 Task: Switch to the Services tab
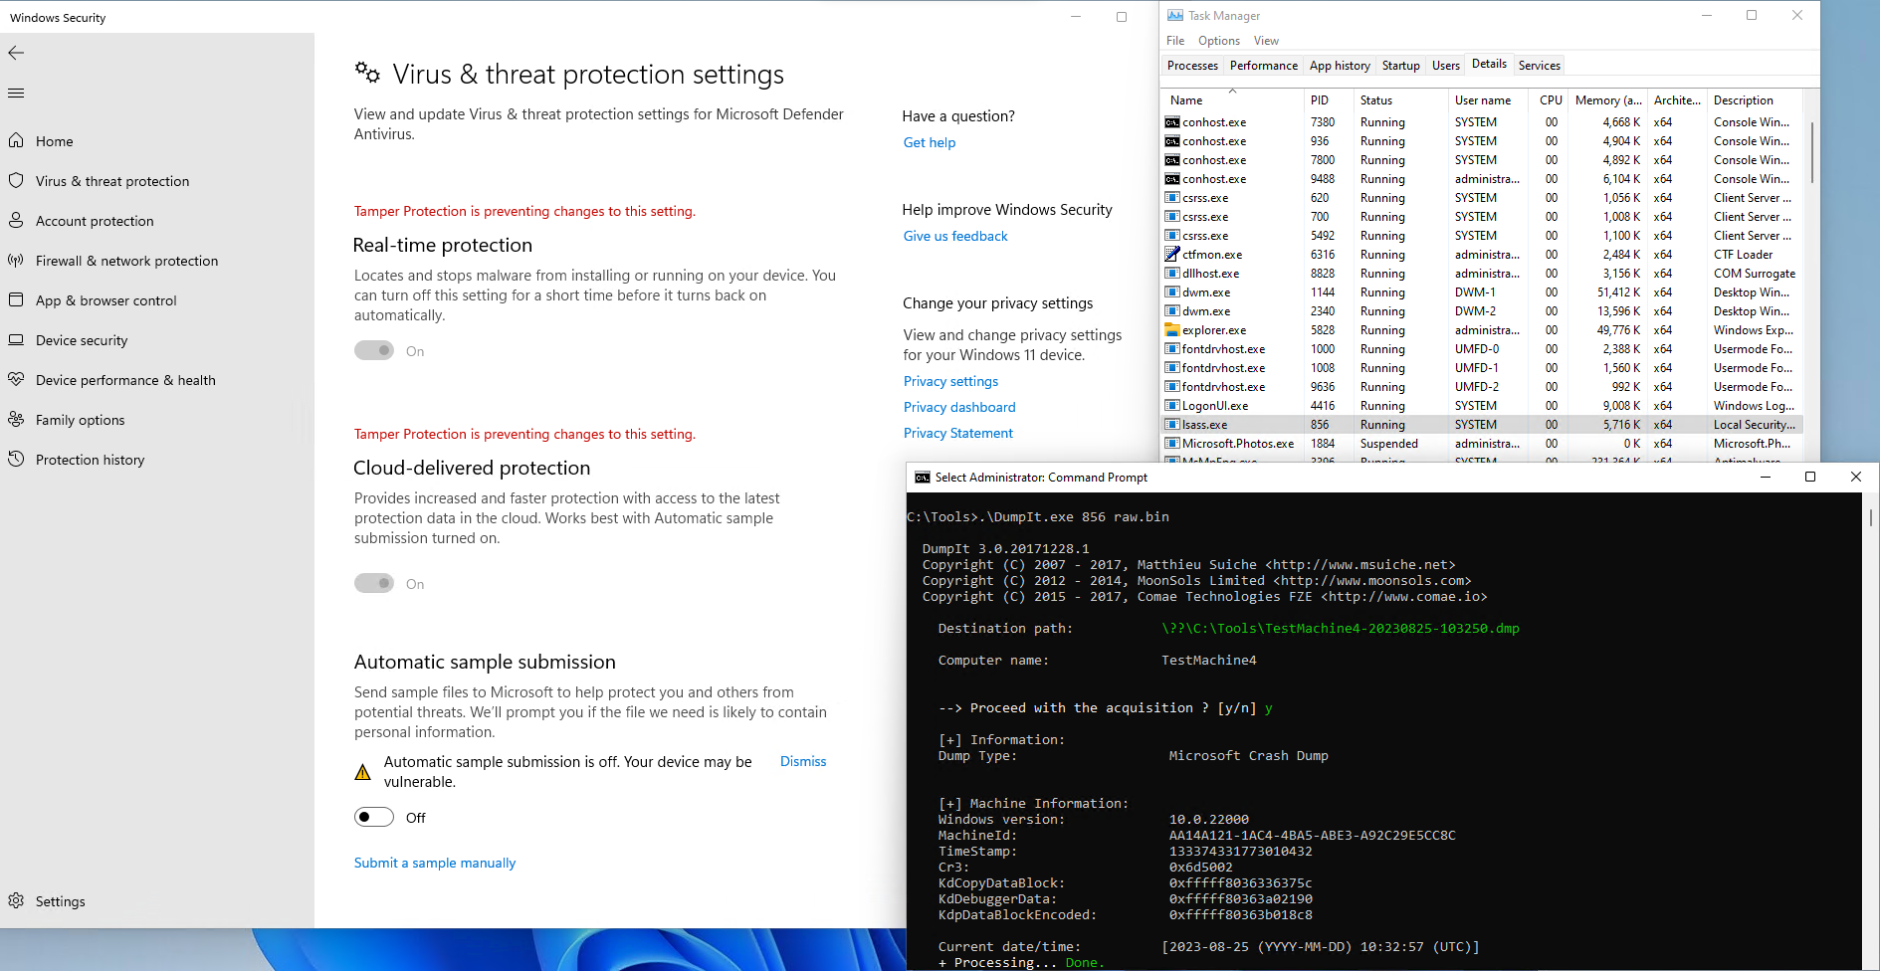click(1539, 66)
